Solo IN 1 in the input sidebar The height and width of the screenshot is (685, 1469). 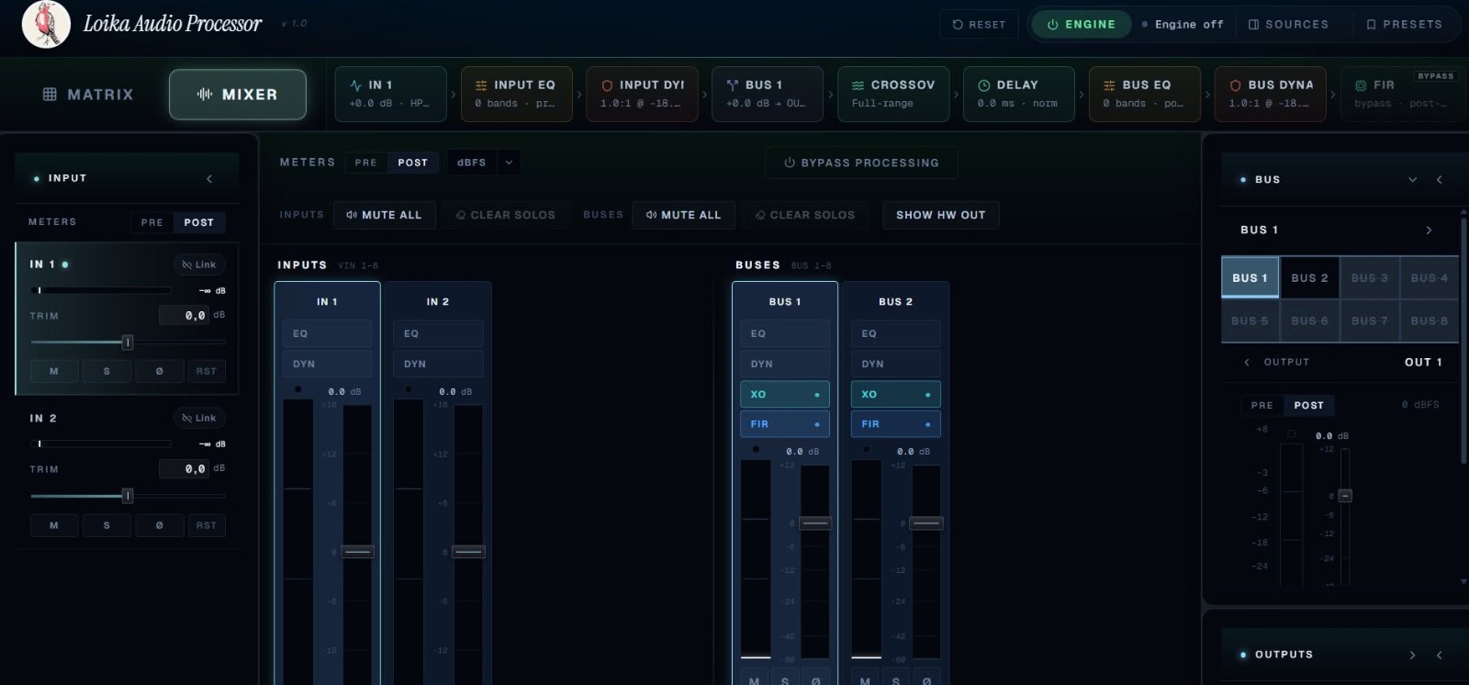point(107,371)
